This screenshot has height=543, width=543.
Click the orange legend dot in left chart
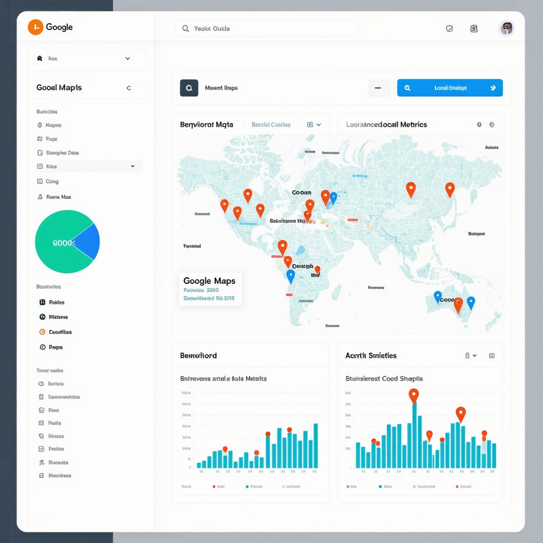click(x=214, y=487)
